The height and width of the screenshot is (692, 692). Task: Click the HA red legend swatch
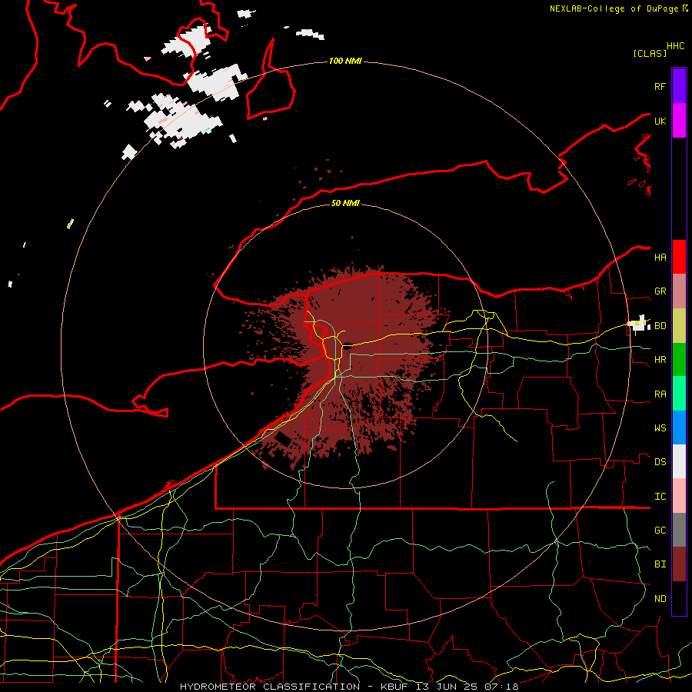pyautogui.click(x=679, y=257)
